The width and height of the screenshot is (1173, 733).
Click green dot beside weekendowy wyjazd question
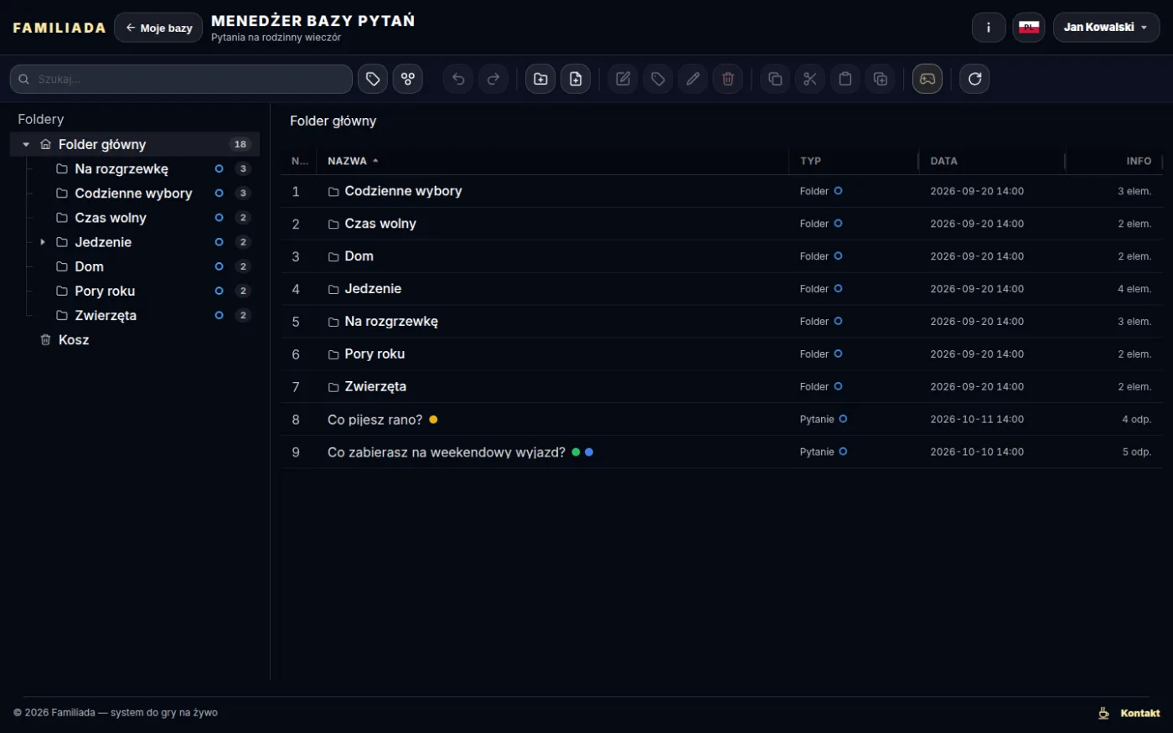[x=576, y=452]
